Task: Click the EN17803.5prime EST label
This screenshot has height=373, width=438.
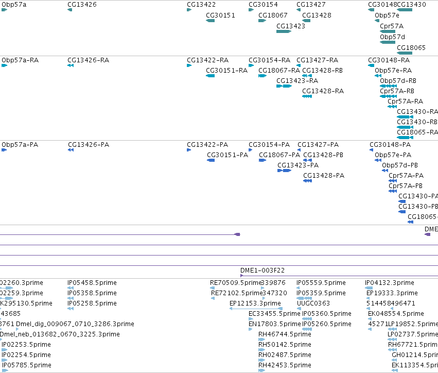Action: click(275, 324)
